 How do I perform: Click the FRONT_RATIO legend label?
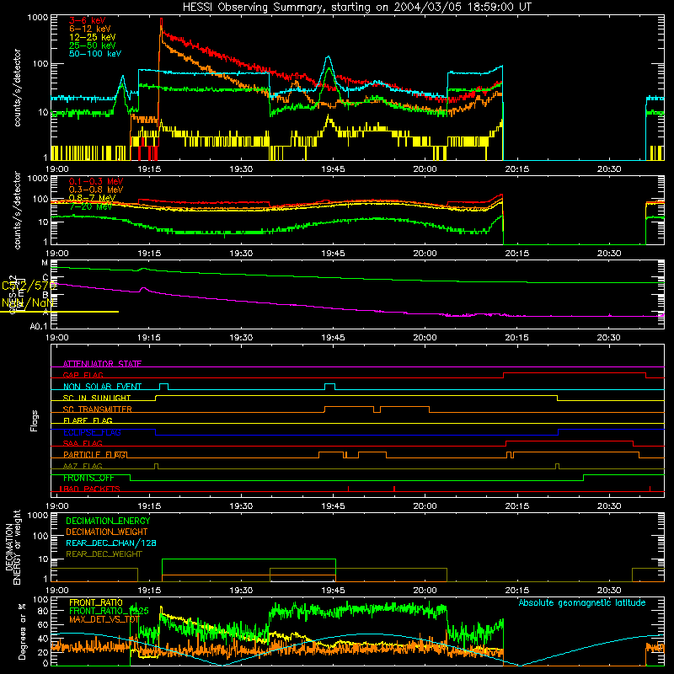[x=96, y=602]
